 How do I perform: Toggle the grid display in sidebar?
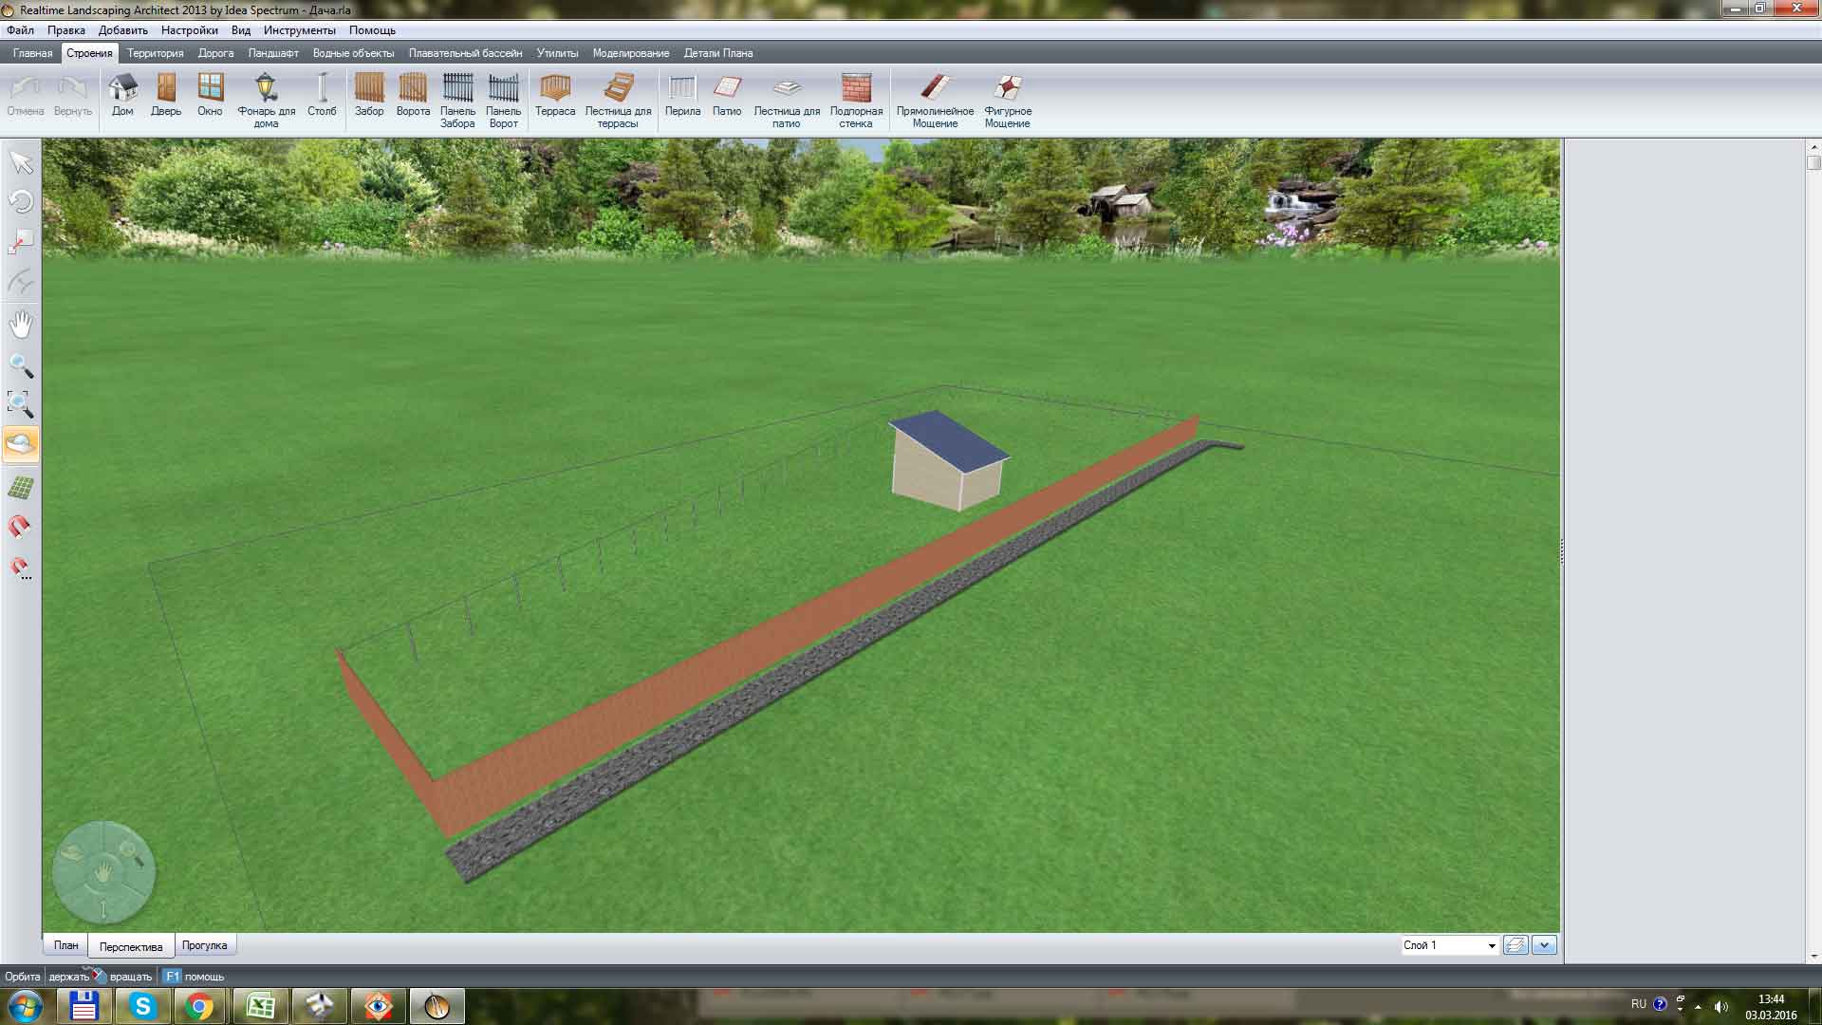point(21,488)
